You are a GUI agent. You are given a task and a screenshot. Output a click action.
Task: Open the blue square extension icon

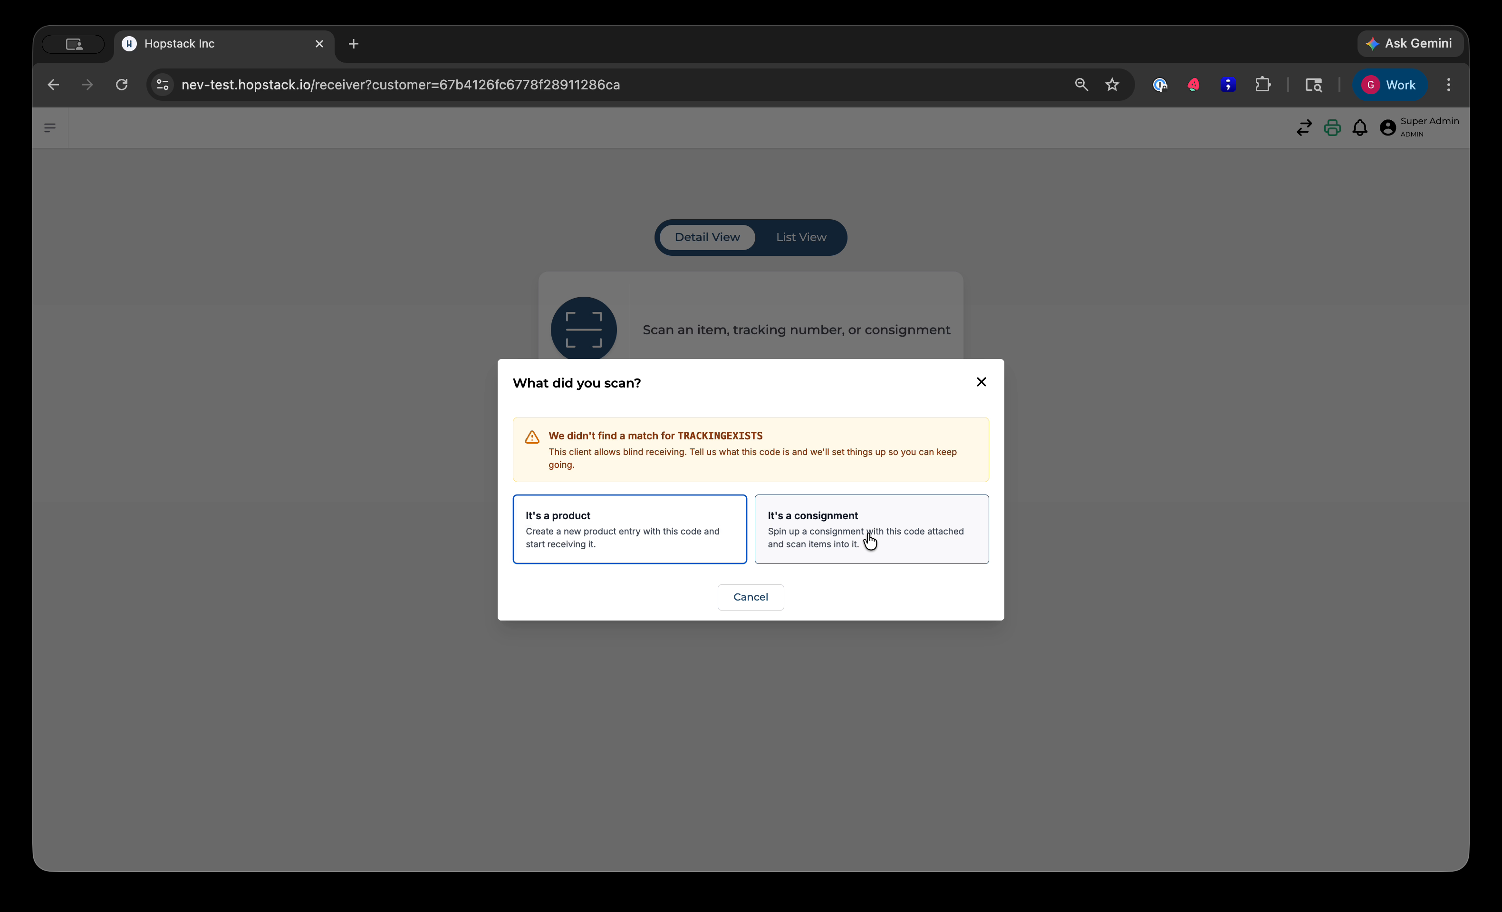1228,85
